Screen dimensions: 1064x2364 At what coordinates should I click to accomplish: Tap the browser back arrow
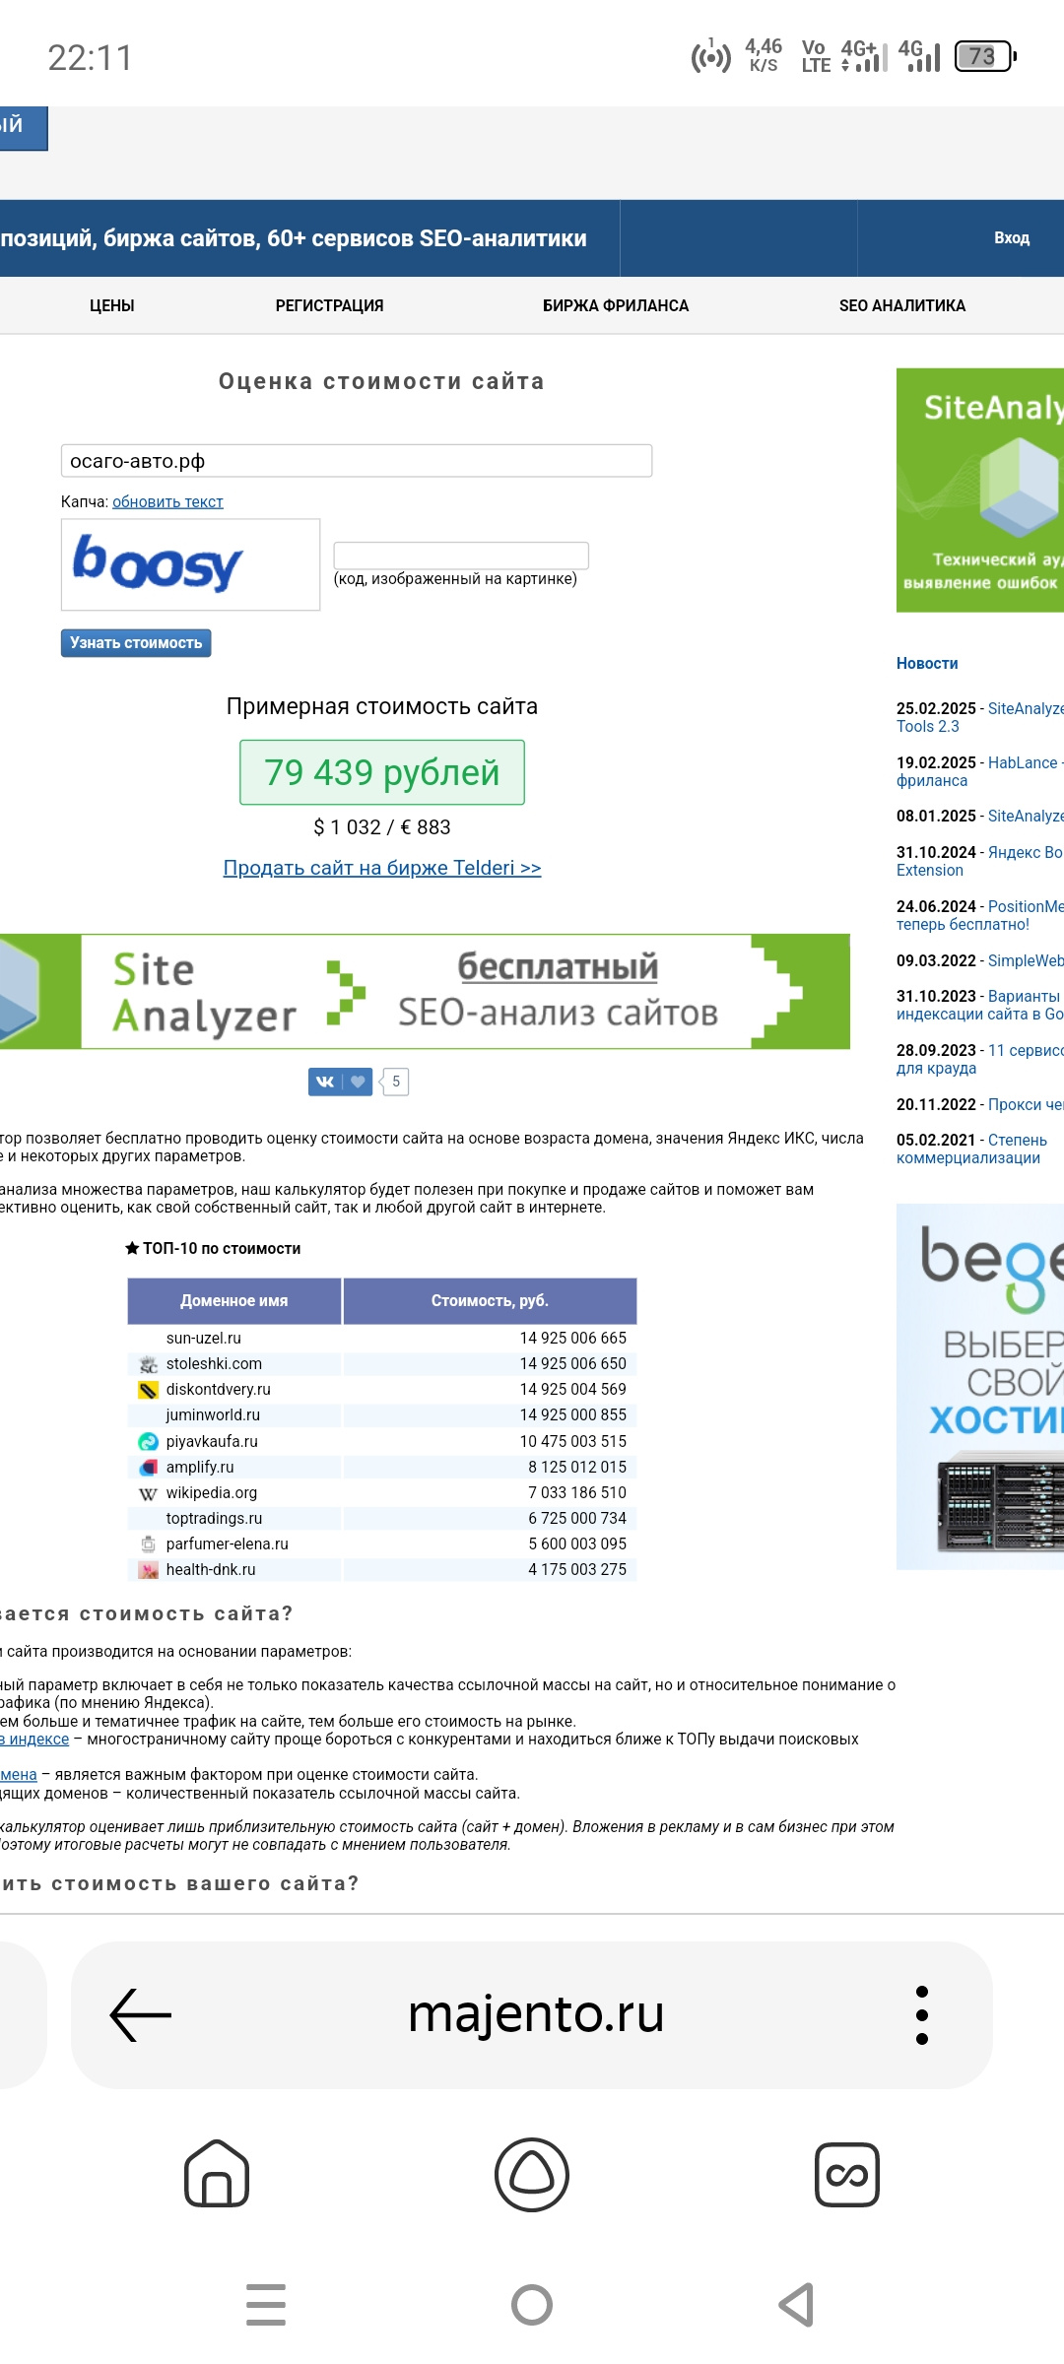(x=141, y=2014)
